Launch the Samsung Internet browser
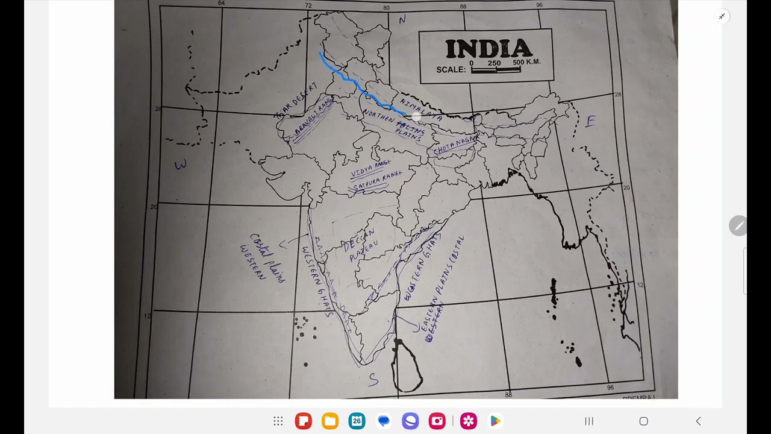The width and height of the screenshot is (771, 434). [410, 421]
